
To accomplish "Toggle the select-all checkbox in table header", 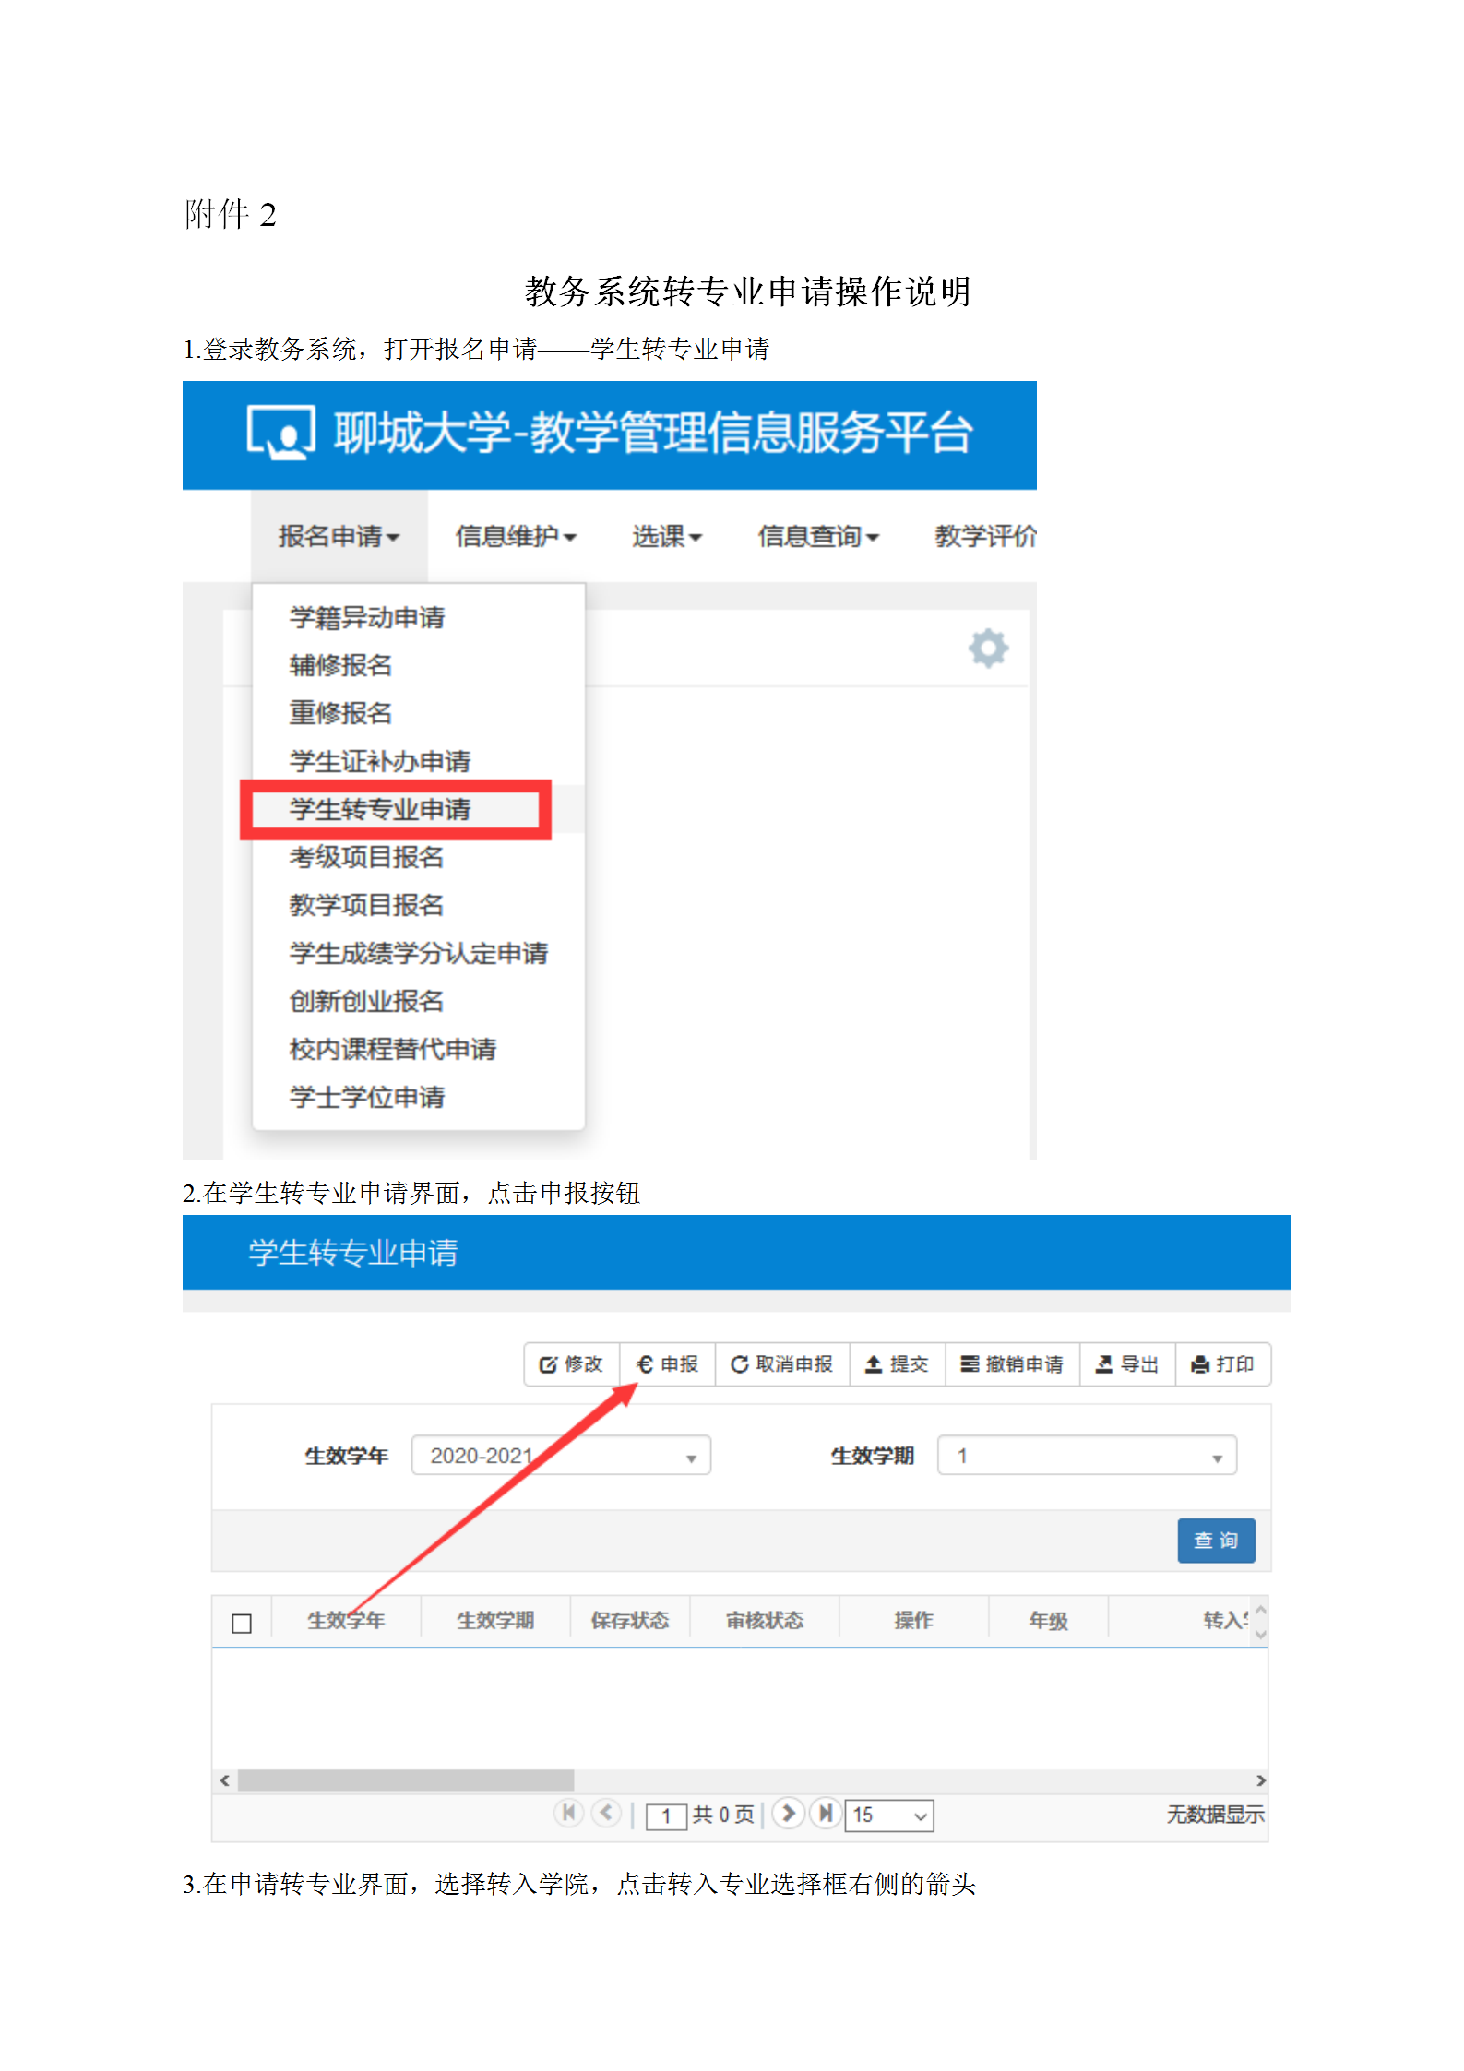I will [242, 1623].
